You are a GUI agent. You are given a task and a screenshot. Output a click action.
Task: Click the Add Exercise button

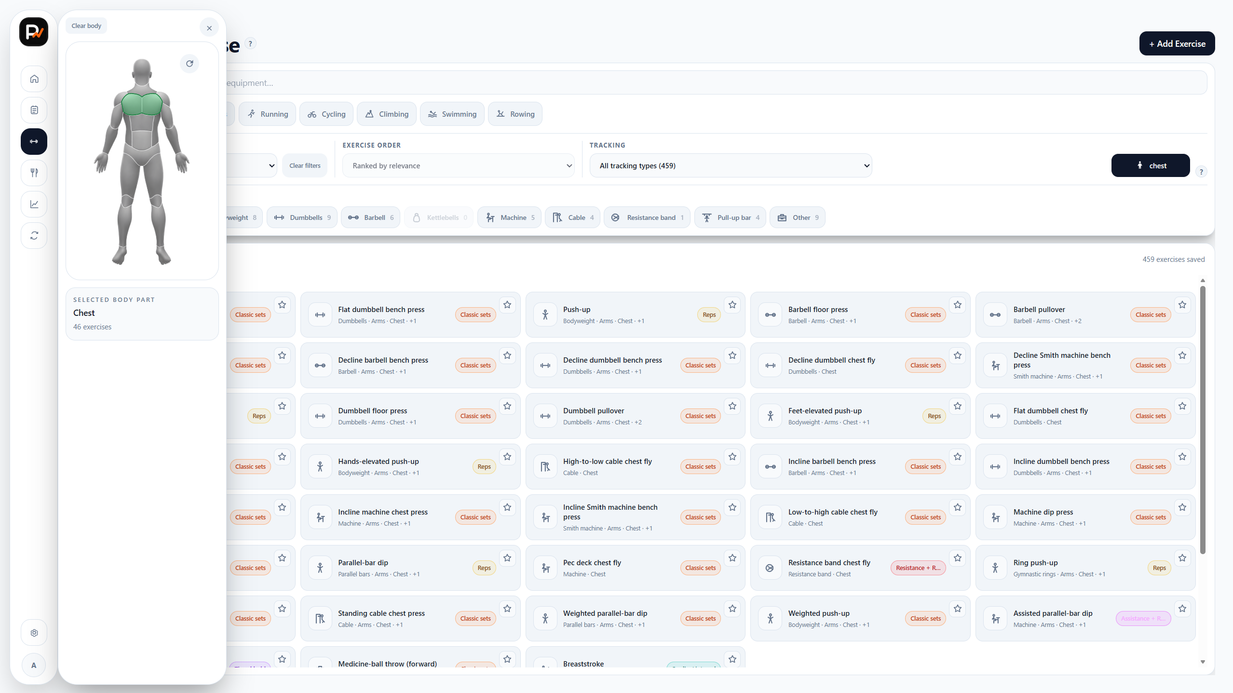(x=1177, y=43)
